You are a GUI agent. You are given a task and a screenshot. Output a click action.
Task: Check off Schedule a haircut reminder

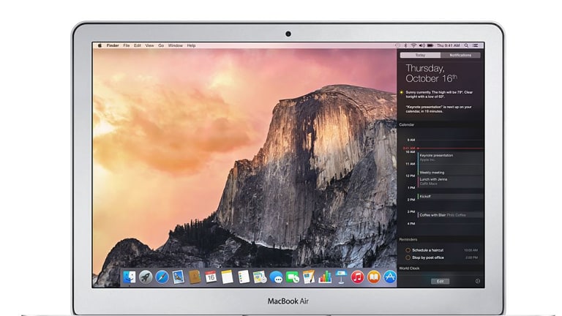coord(408,250)
